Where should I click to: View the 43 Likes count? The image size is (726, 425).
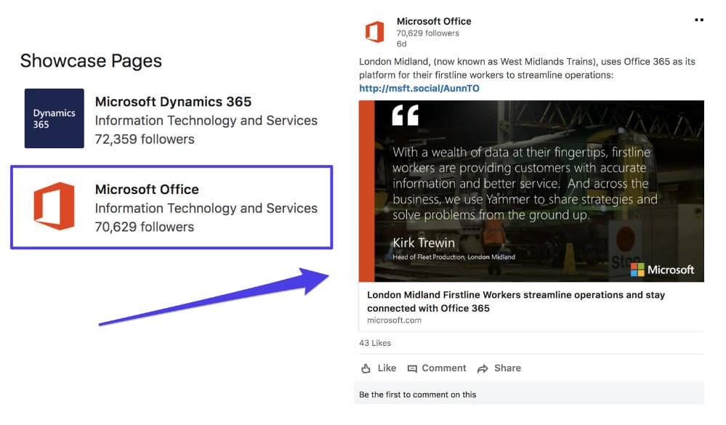(x=375, y=343)
